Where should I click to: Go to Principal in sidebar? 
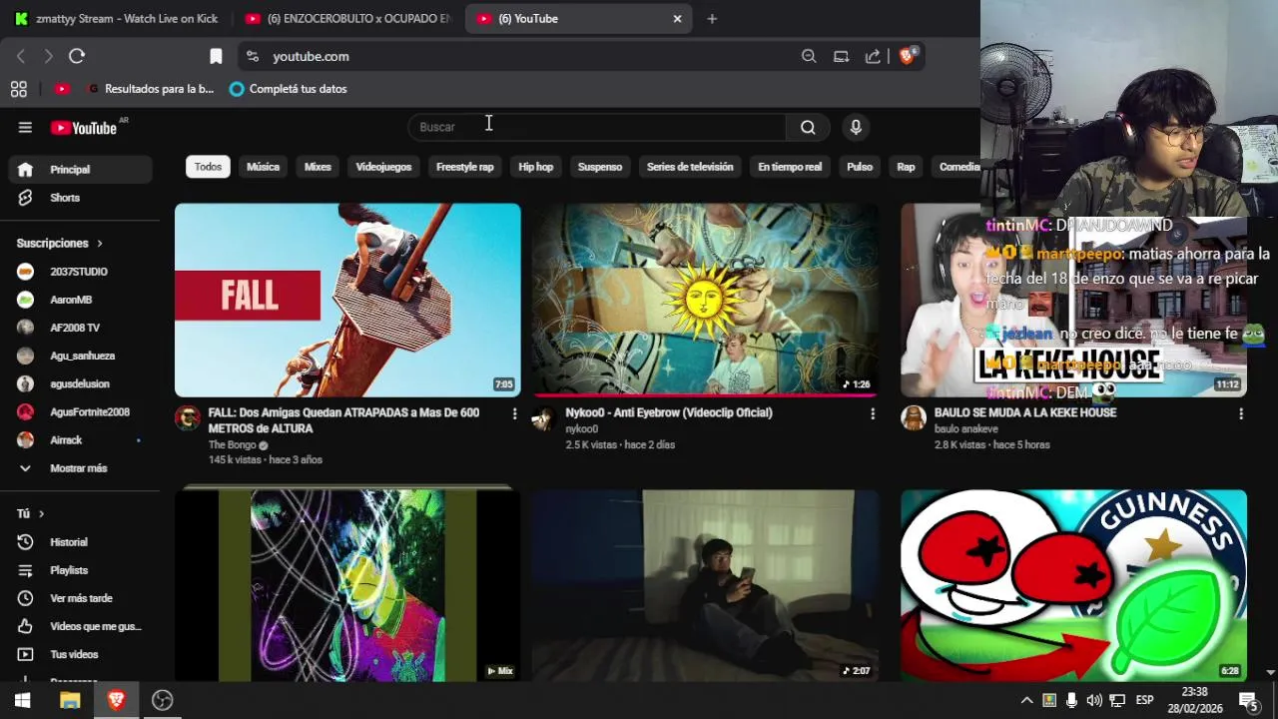coord(80,170)
